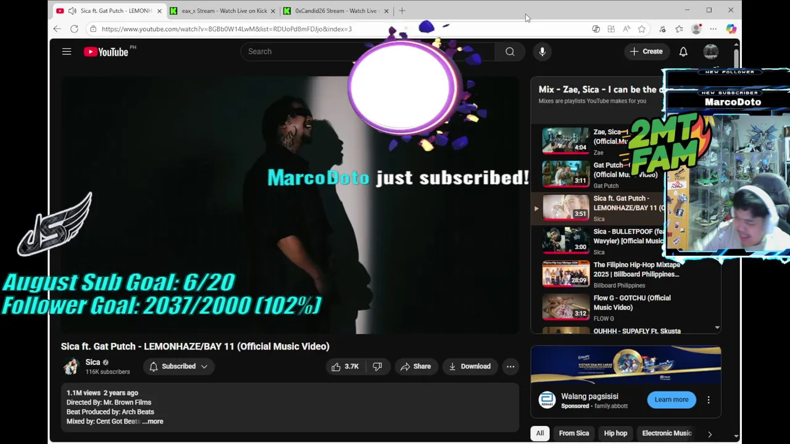Viewport: 790px width, 444px height.
Task: Filter by Electronic Music chip
Action: pyautogui.click(x=667, y=433)
